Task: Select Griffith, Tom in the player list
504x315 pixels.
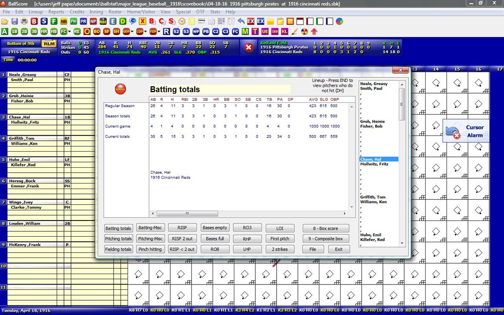Action: click(373, 197)
